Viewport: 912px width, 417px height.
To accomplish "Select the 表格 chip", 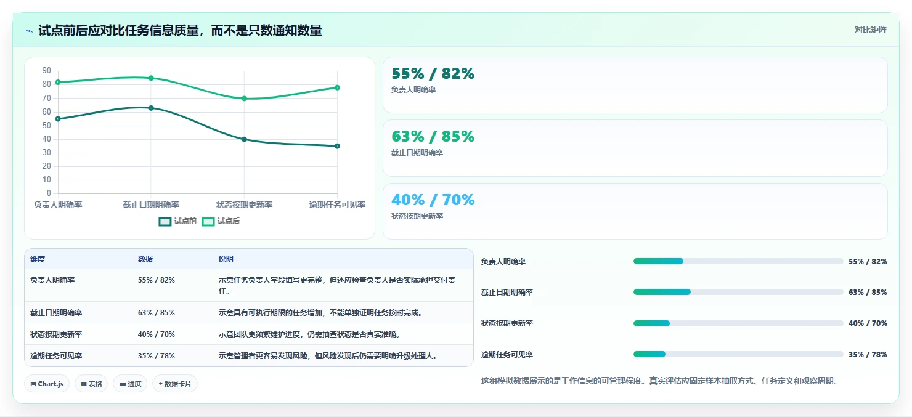I will [91, 384].
